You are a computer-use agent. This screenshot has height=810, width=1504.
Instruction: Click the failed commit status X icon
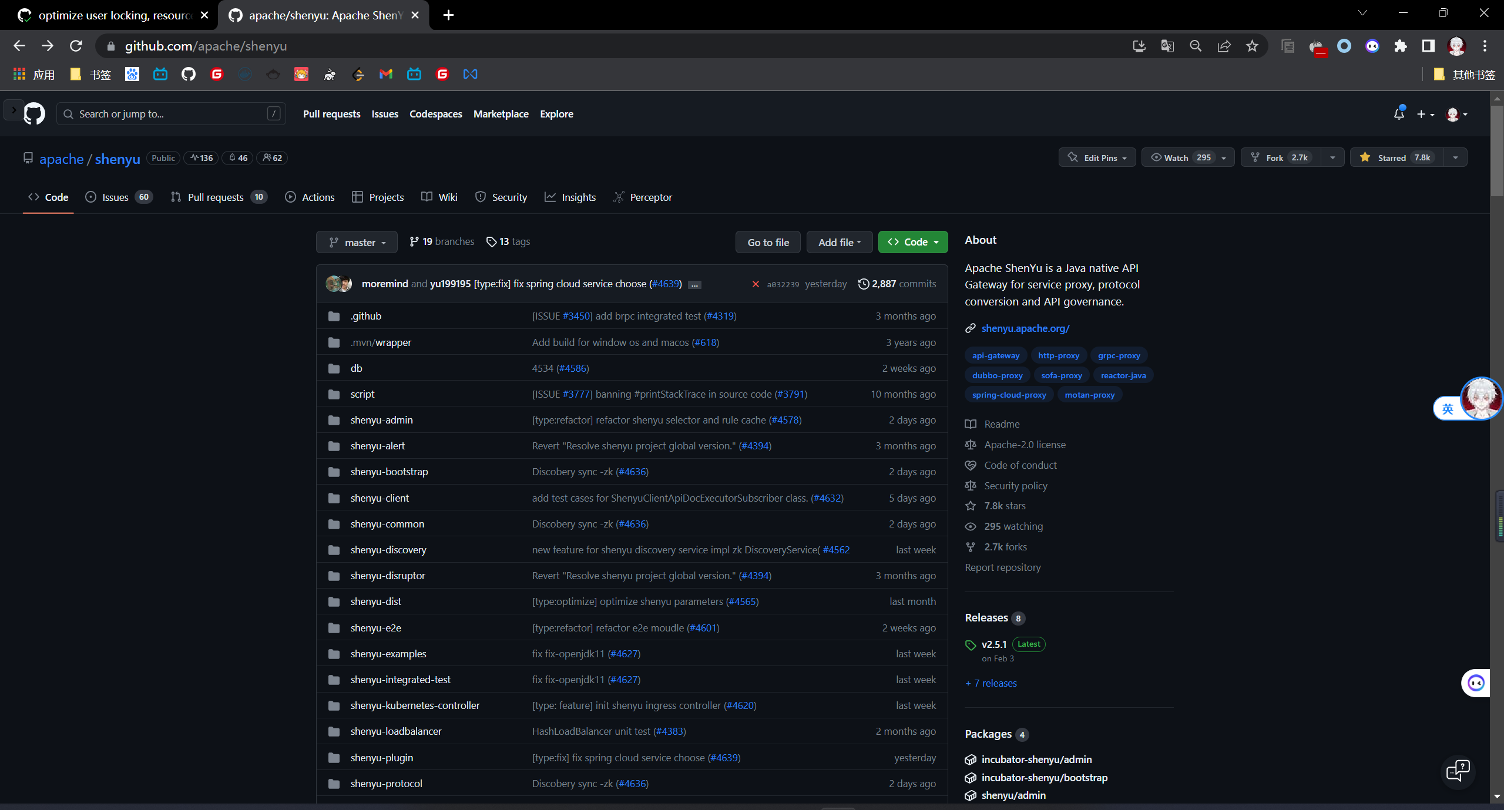pos(756,284)
